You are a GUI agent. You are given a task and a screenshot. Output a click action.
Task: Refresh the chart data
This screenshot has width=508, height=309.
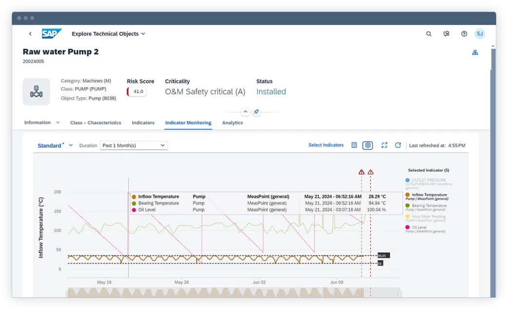pyautogui.click(x=398, y=145)
